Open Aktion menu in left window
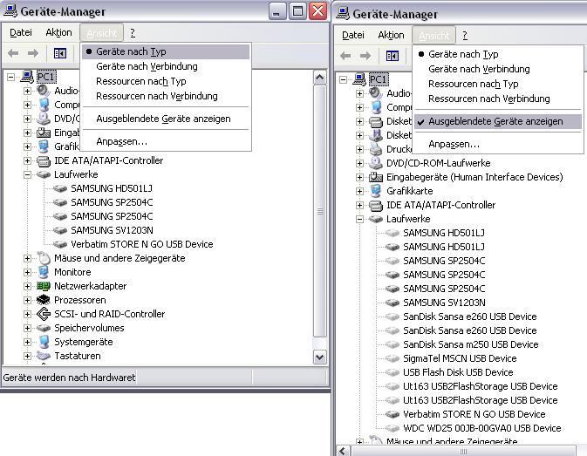Image resolution: width=587 pixels, height=456 pixels. point(58,32)
